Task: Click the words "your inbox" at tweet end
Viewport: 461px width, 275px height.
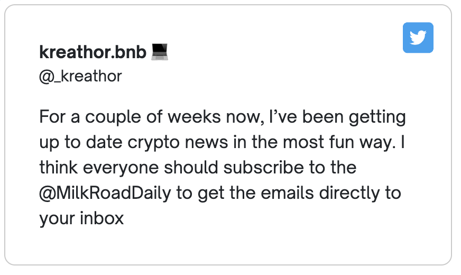Action: pos(81,218)
